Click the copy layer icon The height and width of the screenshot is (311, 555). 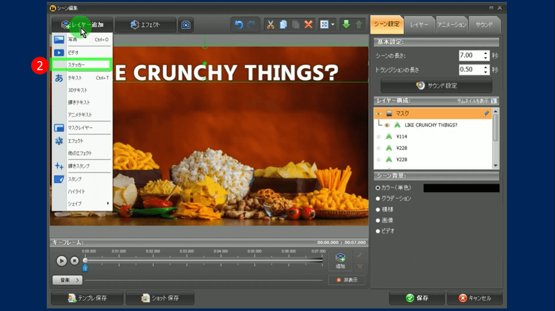[283, 25]
